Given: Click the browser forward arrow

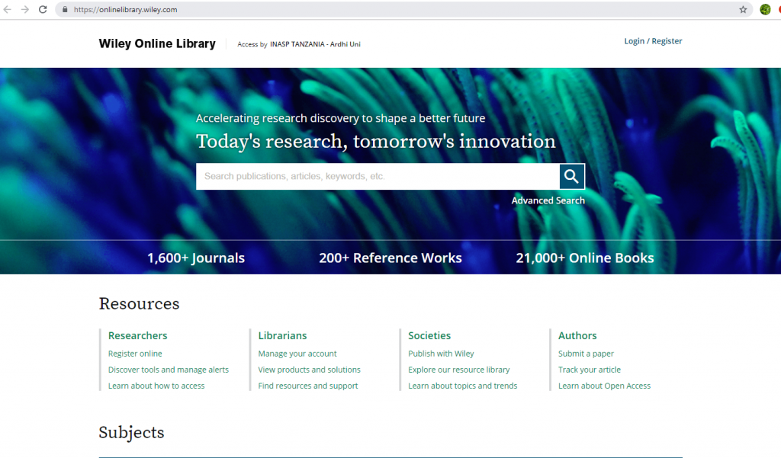Looking at the screenshot, I should [x=25, y=9].
